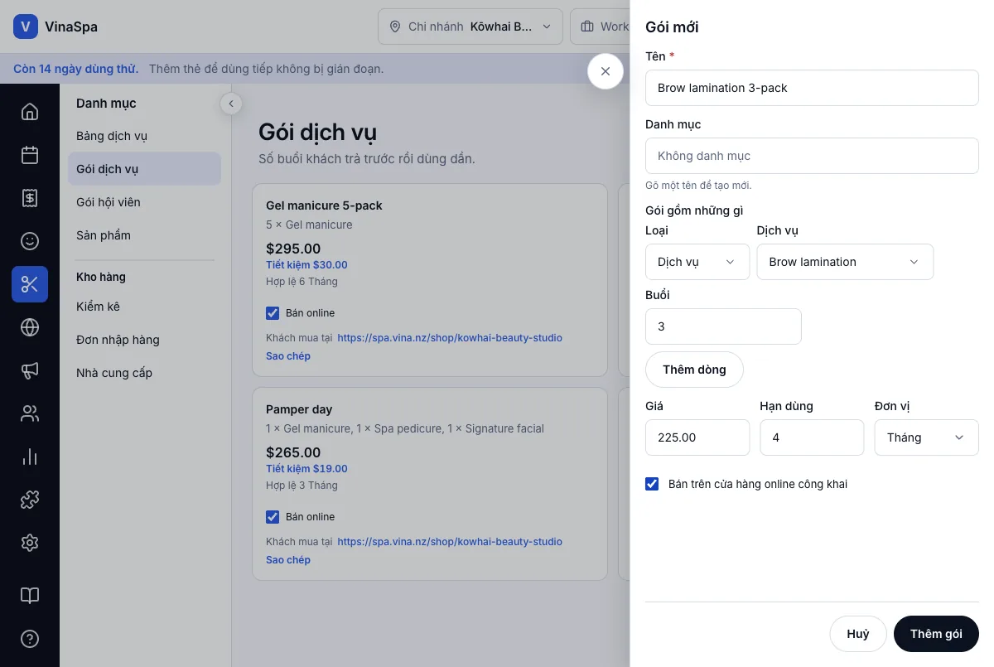Open the bar chart reports icon
Screen dimensions: 994x667
pyautogui.click(x=30, y=457)
